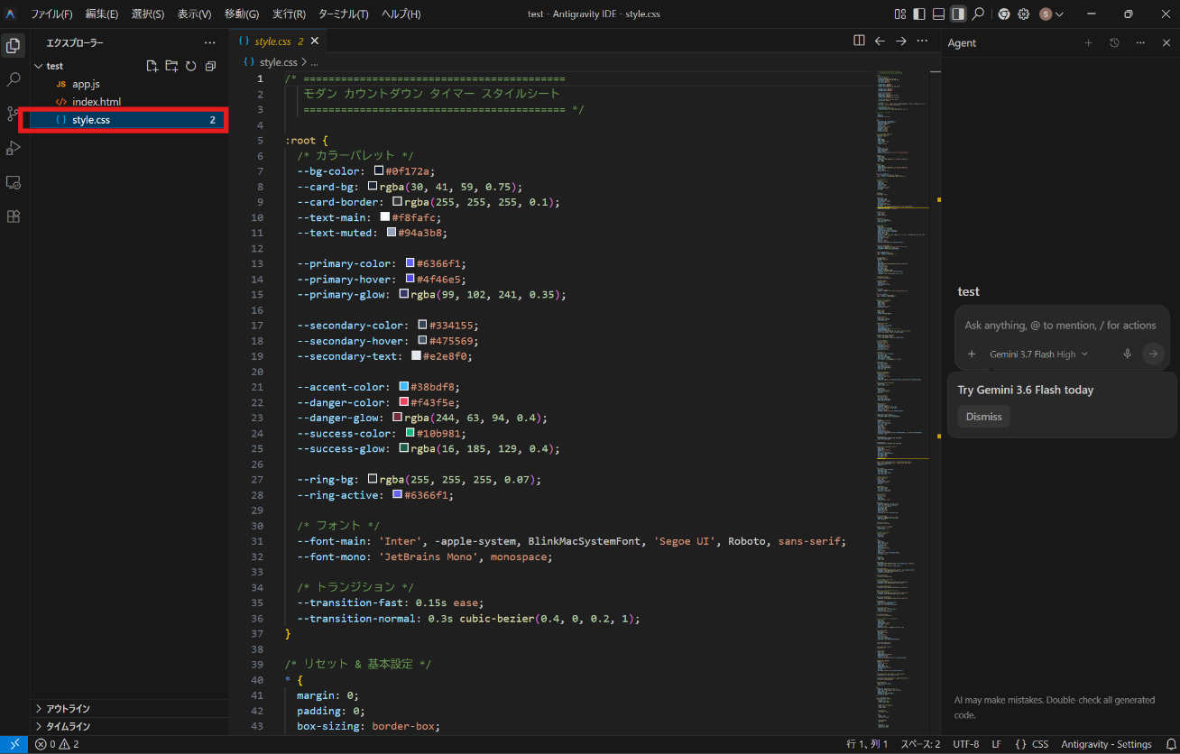The height and width of the screenshot is (754, 1180).
Task: Click the add context plus in Agent input
Action: coord(972,354)
